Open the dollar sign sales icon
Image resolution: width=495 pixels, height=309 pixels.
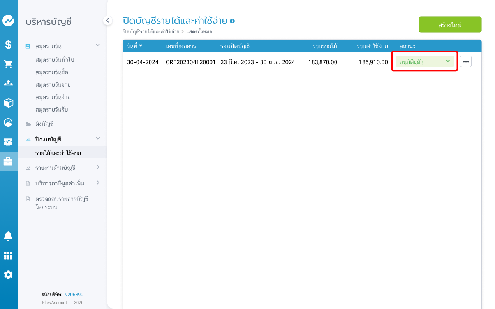(8, 44)
